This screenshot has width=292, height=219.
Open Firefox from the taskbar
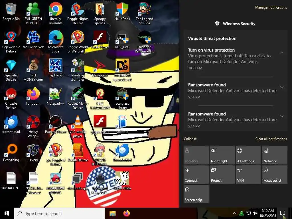(x=127, y=213)
